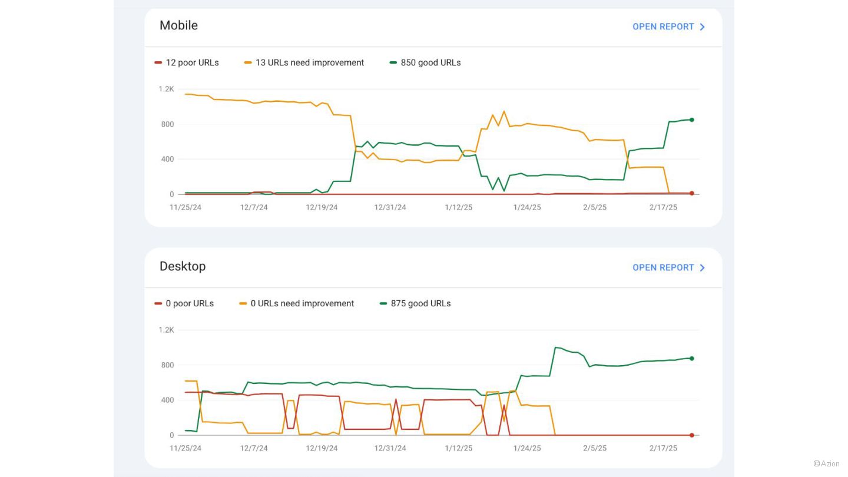Click the 1.2K axis label on Mobile chart
The image size is (848, 477).
click(166, 89)
